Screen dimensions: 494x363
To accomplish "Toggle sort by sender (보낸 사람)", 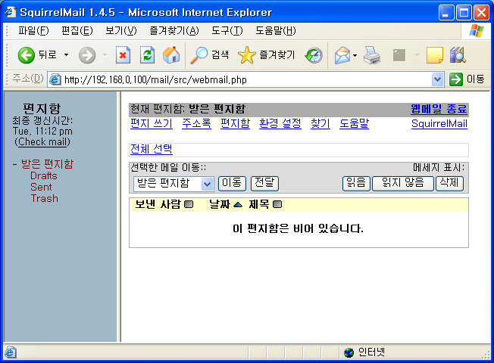I will pos(189,204).
